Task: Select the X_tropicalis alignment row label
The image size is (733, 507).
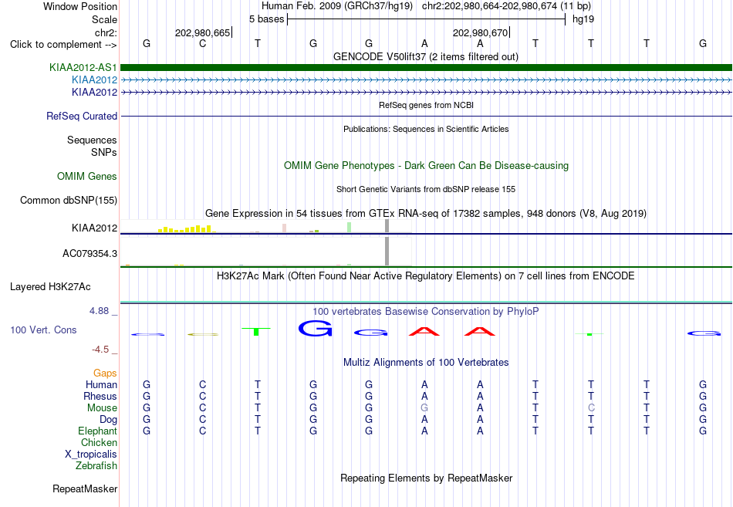Action: 91,455
